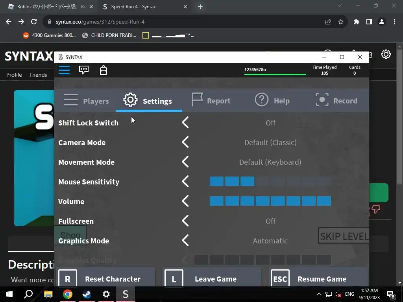Go back in the browser
The image size is (403, 302).
pyautogui.click(x=9, y=22)
